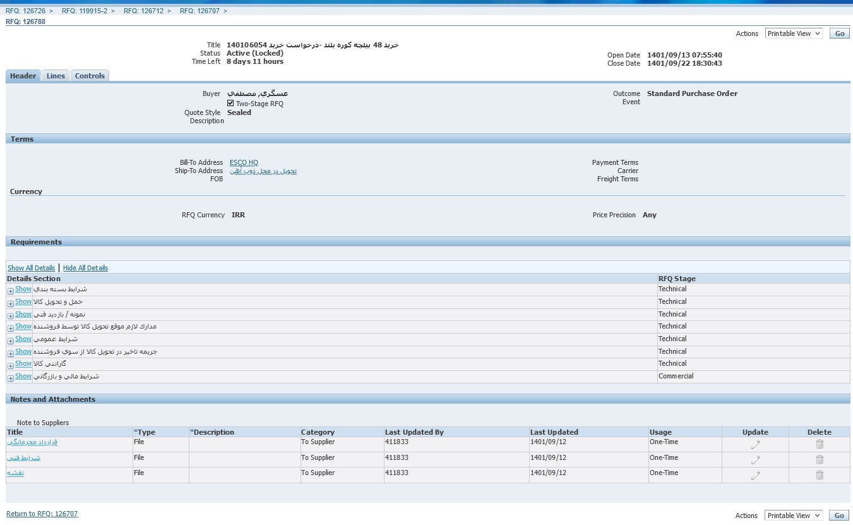Toggle the Two-Stage RFQ checkbox
Image resolution: width=853 pixels, height=525 pixels.
230,103
